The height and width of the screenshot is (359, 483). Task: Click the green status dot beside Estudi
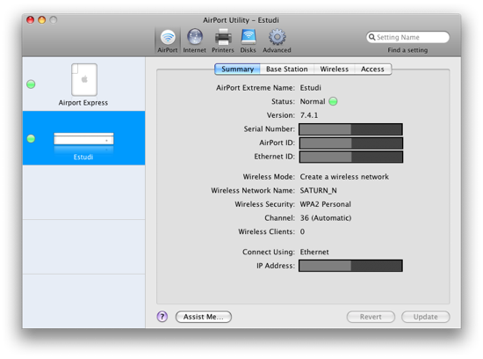point(31,139)
